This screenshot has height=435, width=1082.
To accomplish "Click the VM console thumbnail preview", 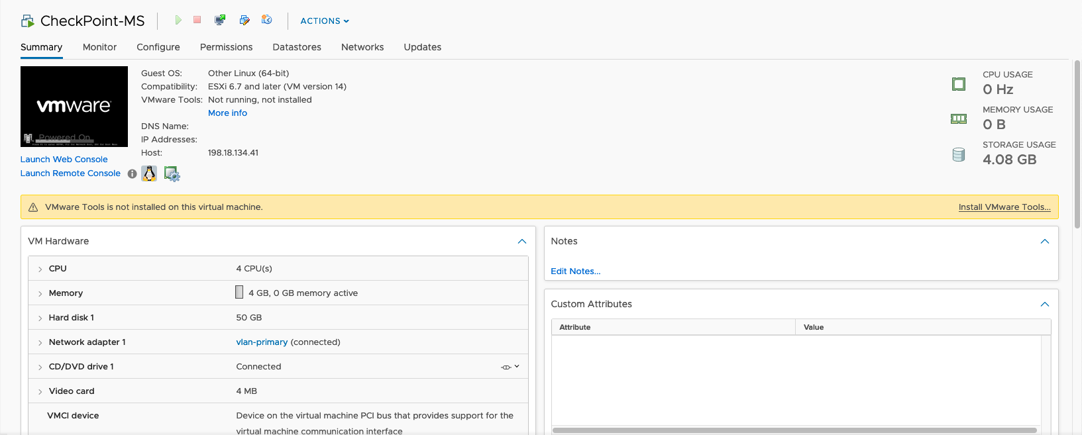I will click(74, 106).
